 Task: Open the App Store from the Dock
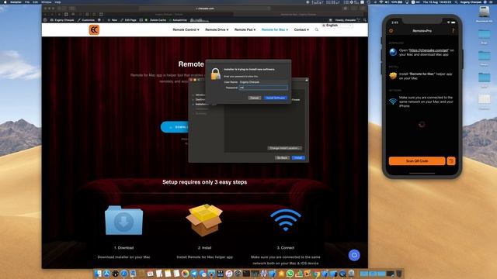coord(106,274)
